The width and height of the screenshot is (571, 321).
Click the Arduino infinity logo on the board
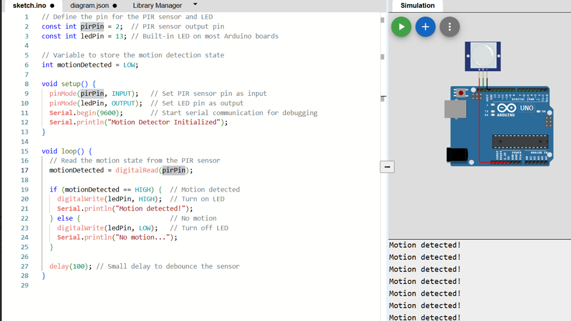[506, 108]
